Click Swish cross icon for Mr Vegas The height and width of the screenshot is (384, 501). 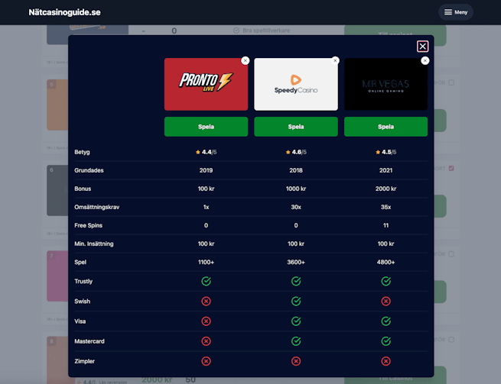[x=386, y=301]
